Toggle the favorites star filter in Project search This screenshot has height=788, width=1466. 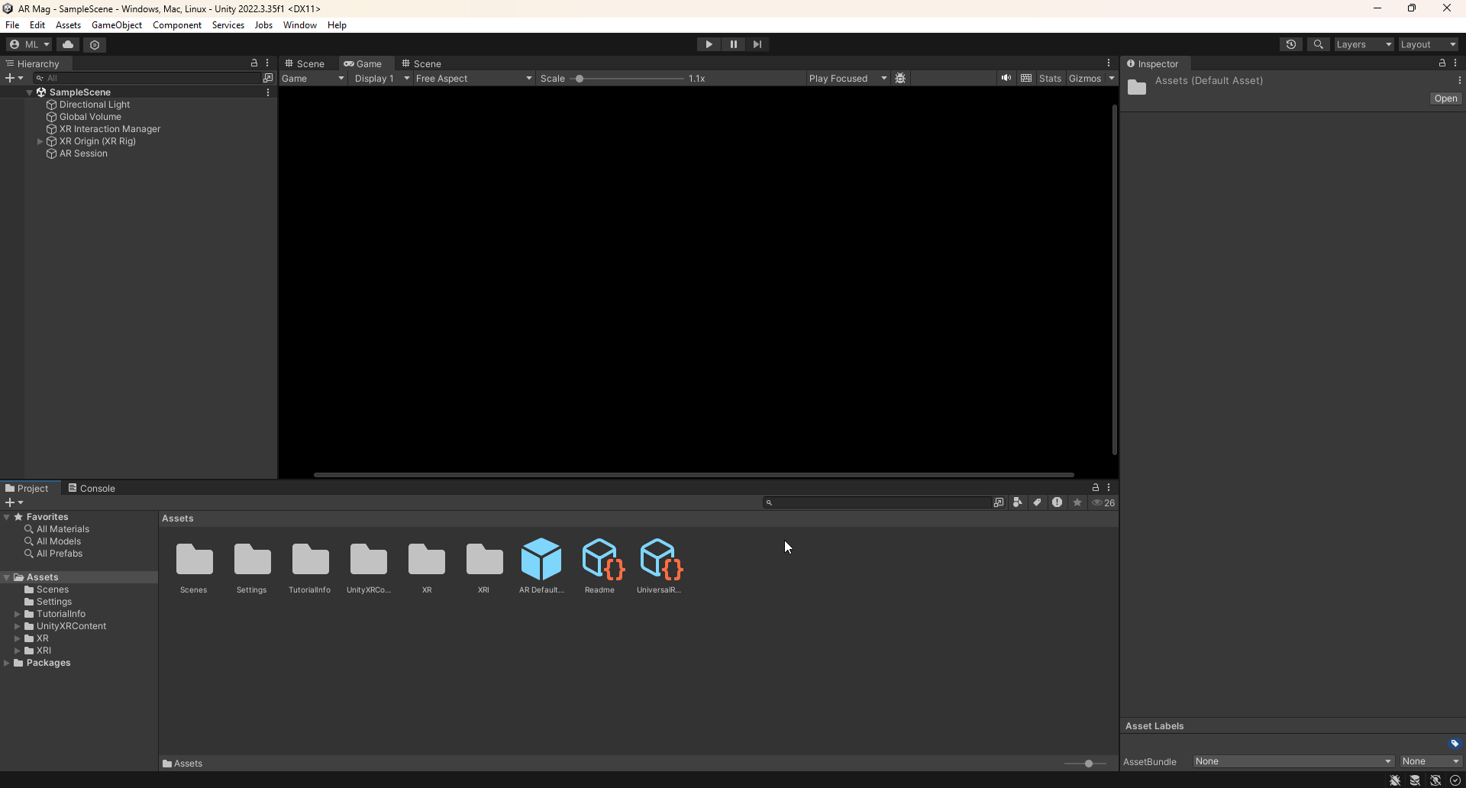click(1077, 502)
